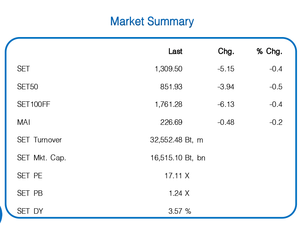The image size is (305, 227).
Task: Click the SET50 last value 851.93
Action: (171, 87)
